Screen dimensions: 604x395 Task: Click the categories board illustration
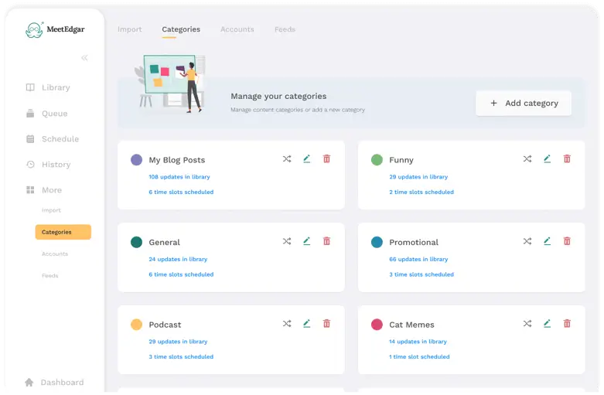point(170,83)
